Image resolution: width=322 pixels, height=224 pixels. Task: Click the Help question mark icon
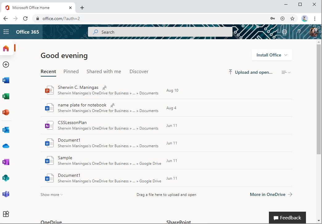299,32
